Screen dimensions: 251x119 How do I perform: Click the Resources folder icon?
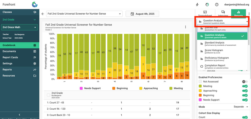pos(35,75)
